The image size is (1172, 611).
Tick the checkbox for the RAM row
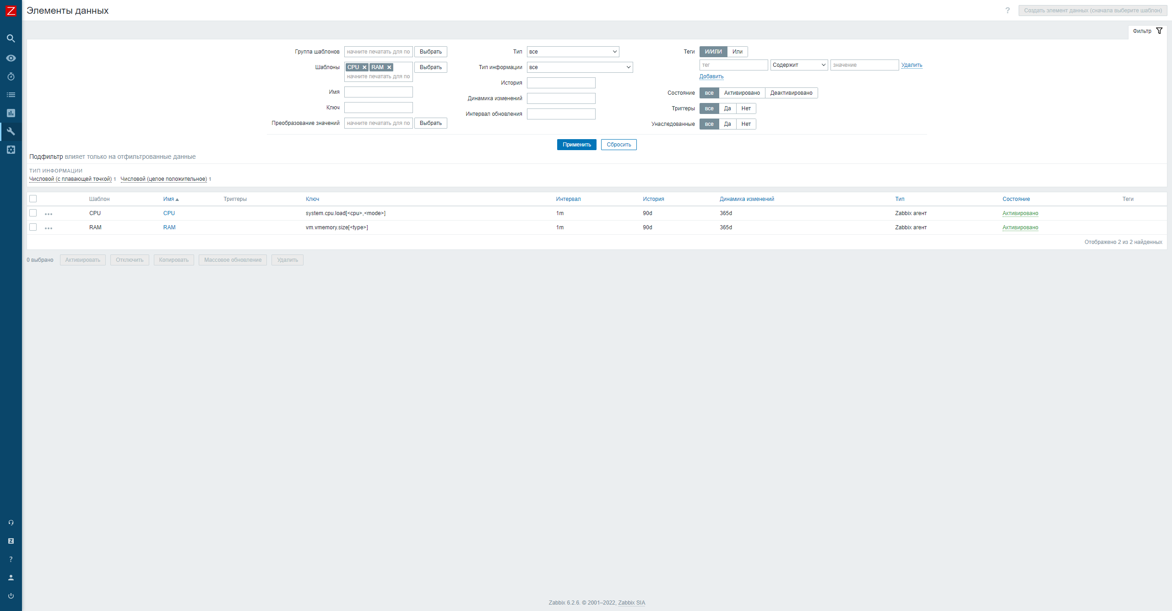(33, 227)
